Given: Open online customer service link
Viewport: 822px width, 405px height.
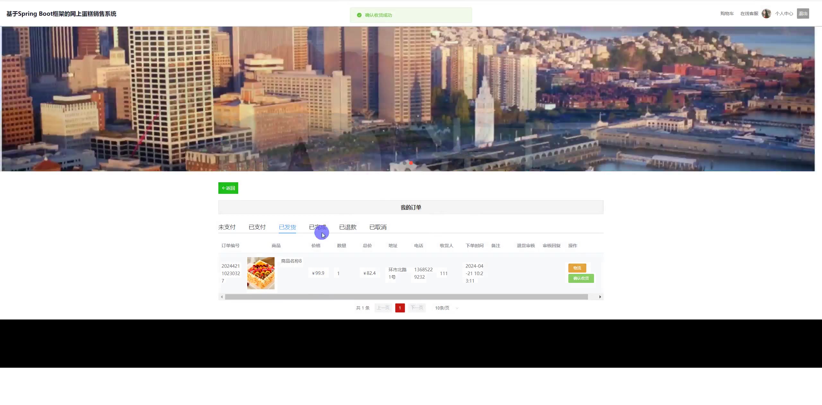Looking at the screenshot, I should (x=749, y=14).
